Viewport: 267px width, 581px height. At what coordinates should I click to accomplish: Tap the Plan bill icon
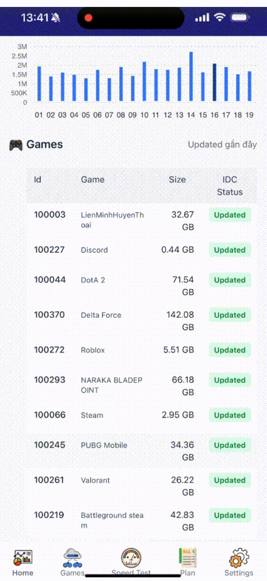pyautogui.click(x=188, y=558)
